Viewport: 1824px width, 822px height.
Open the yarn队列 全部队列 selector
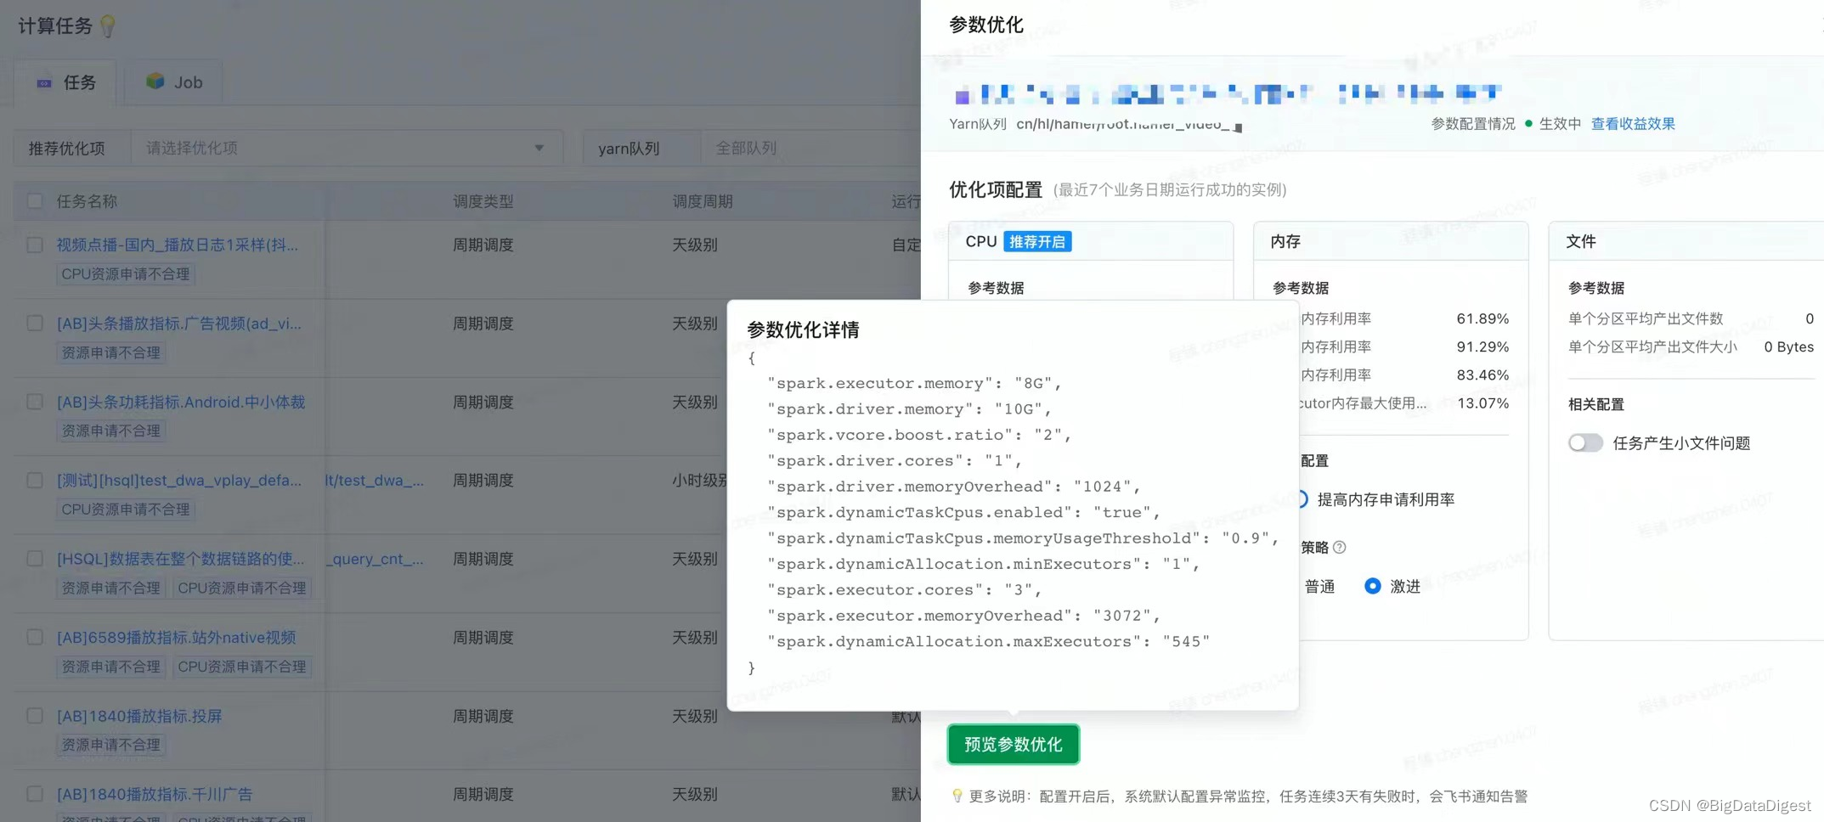[811, 148]
